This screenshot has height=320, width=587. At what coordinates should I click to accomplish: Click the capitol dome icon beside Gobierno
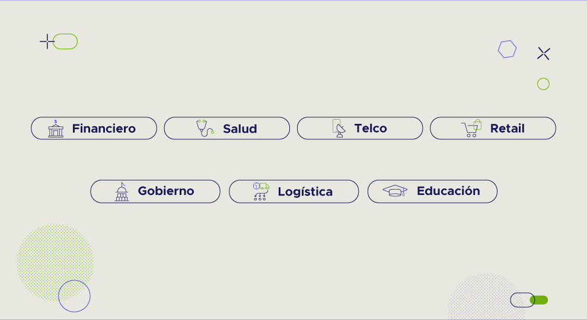[x=122, y=191]
